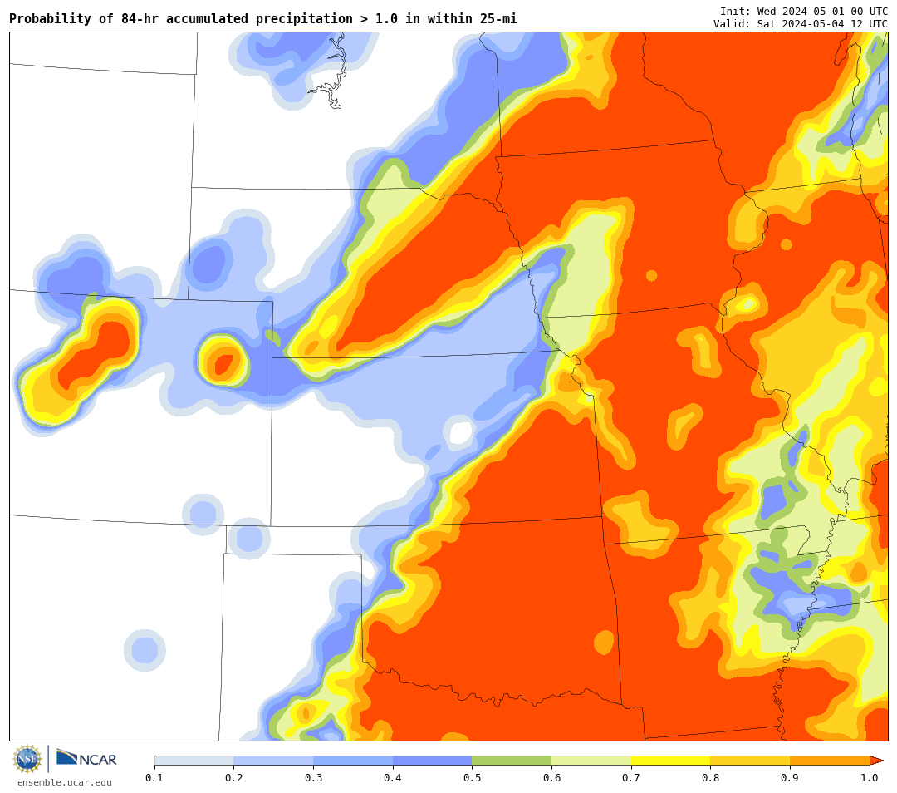Viewport: 897px width, 793px height.
Task: Click the 0.5-0.6 green colorbar segment
Action: pyautogui.click(x=512, y=761)
